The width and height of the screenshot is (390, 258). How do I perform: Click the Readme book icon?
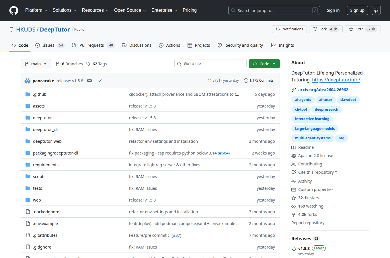294,147
